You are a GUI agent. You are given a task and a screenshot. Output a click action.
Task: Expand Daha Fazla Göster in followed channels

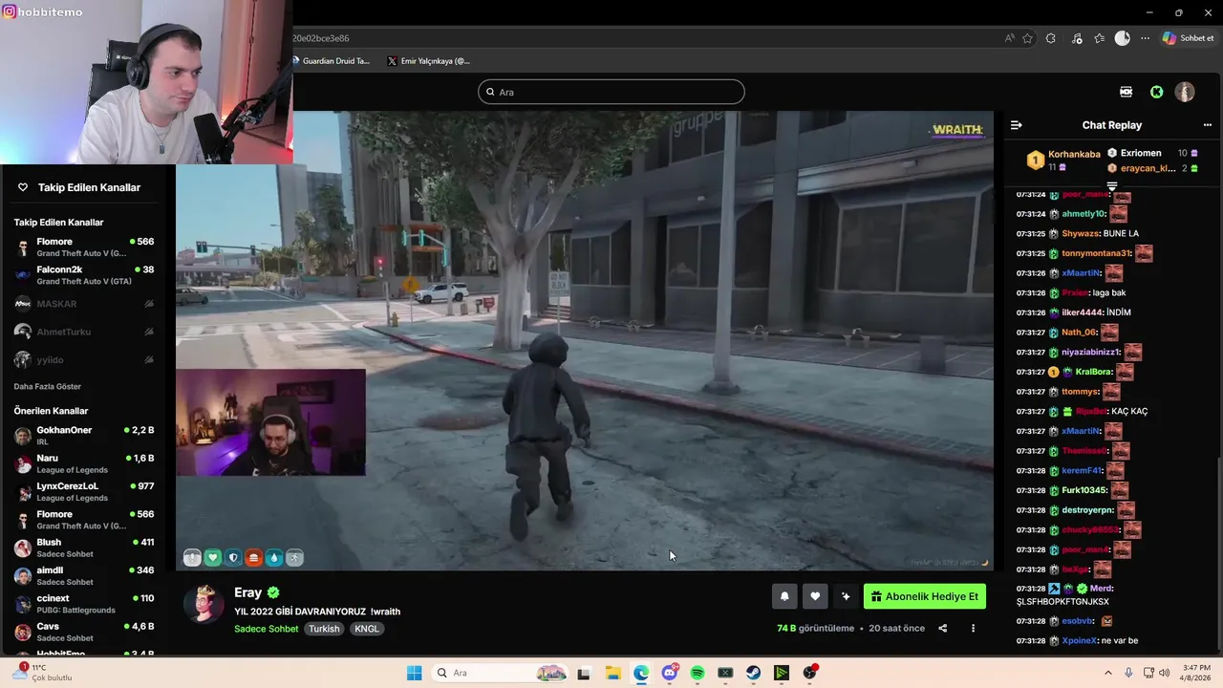[x=47, y=386]
